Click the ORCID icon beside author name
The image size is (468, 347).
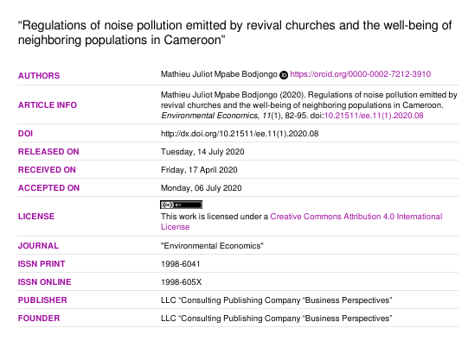(284, 75)
